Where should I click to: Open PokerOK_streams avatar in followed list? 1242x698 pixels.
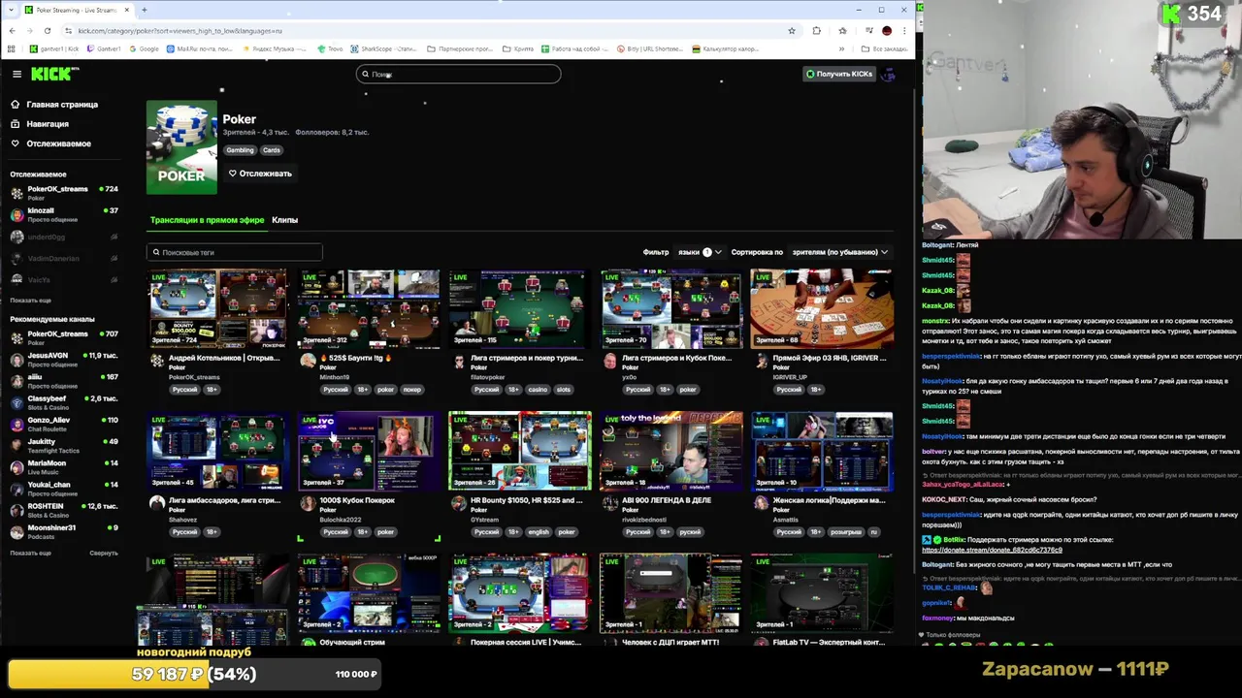point(16,193)
